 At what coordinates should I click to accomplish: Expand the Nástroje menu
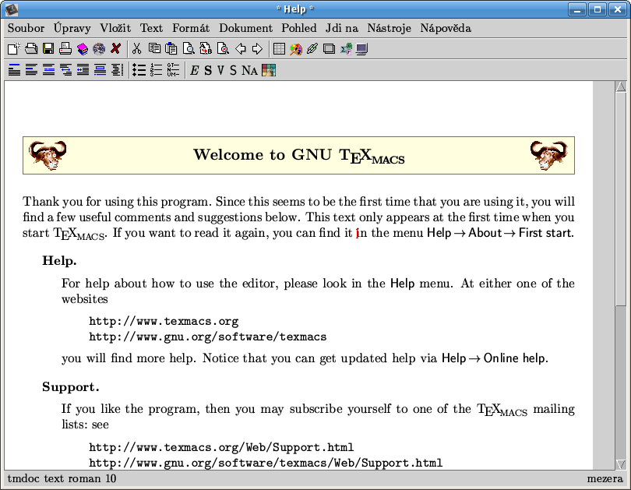click(389, 28)
